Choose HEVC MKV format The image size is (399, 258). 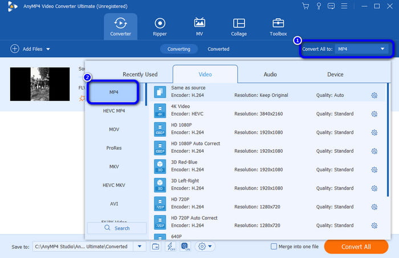(x=114, y=185)
